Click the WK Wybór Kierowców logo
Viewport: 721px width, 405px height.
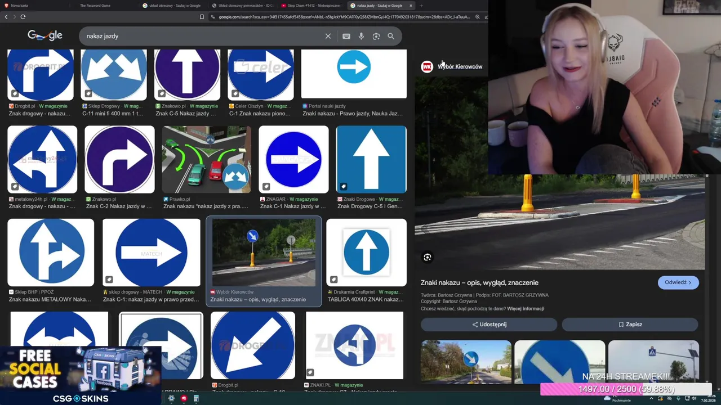(427, 66)
